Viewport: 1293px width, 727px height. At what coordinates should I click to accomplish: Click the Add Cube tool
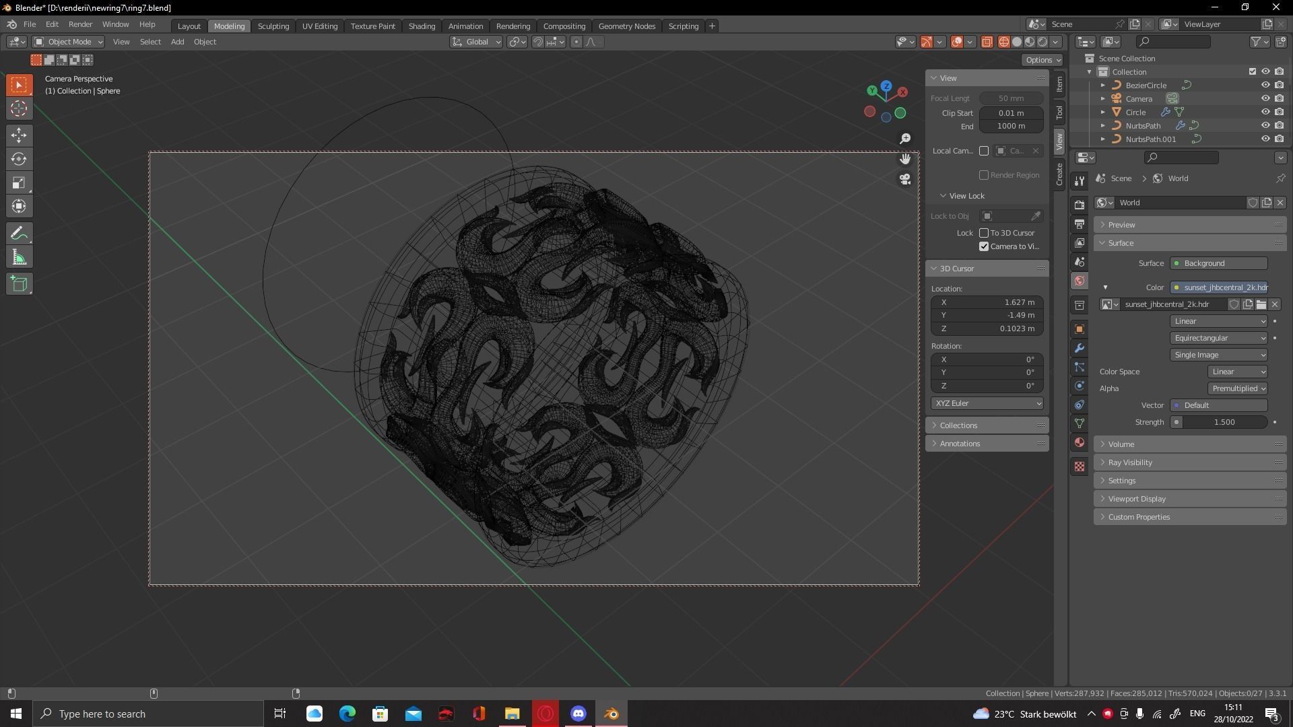pyautogui.click(x=19, y=284)
